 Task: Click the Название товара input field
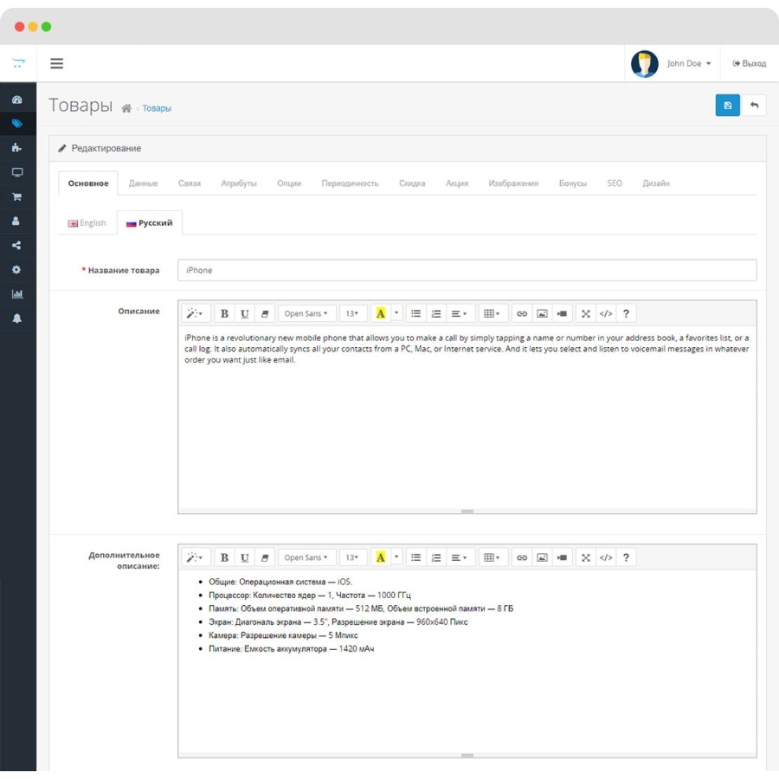[x=467, y=270]
